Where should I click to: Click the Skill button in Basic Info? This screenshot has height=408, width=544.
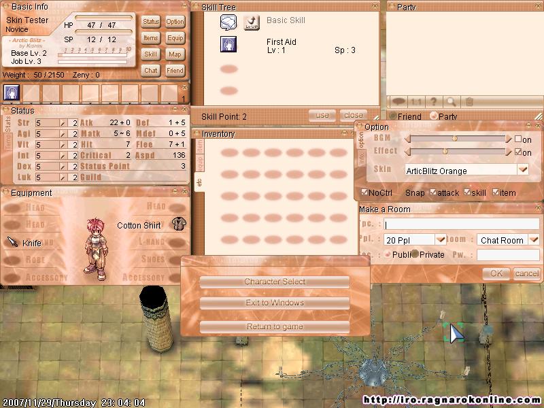[x=151, y=54]
